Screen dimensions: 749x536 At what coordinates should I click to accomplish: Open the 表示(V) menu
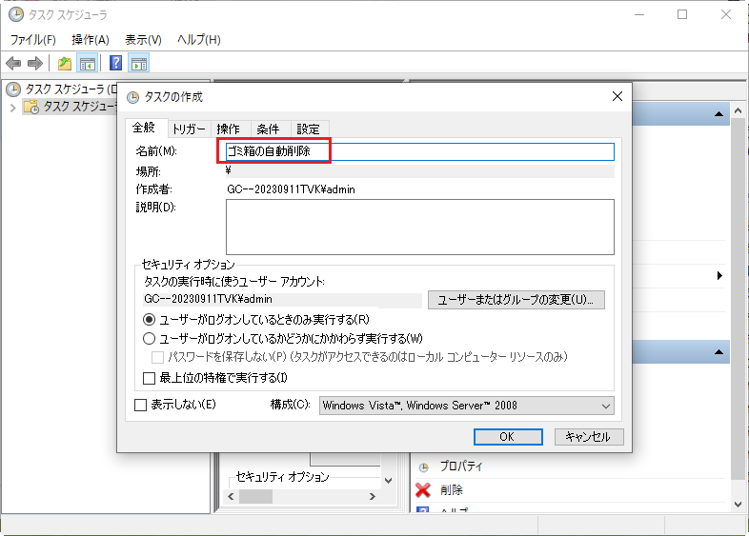point(143,40)
